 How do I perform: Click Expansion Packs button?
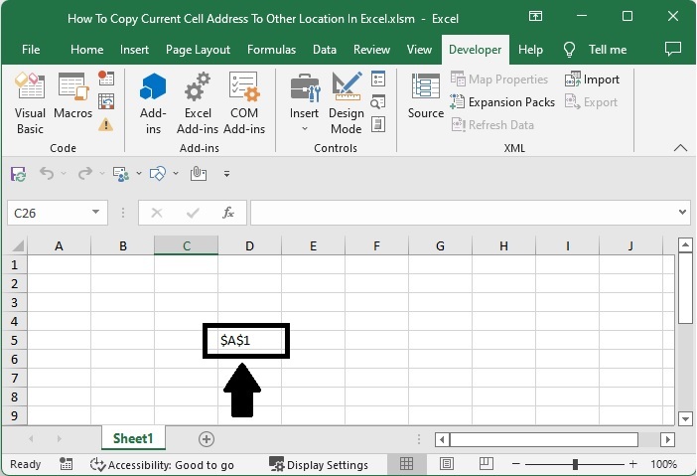[503, 102]
